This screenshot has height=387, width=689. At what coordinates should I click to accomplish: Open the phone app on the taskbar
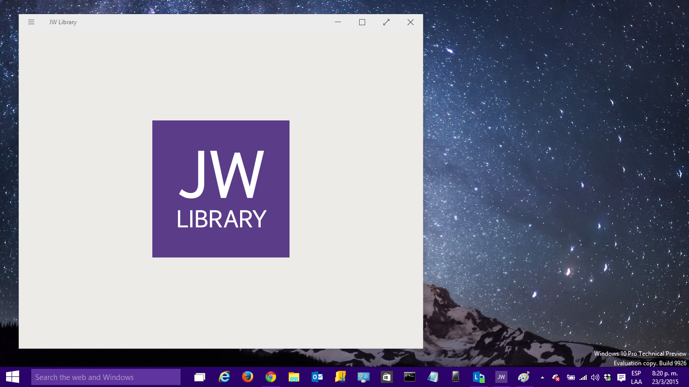pyautogui.click(x=455, y=377)
